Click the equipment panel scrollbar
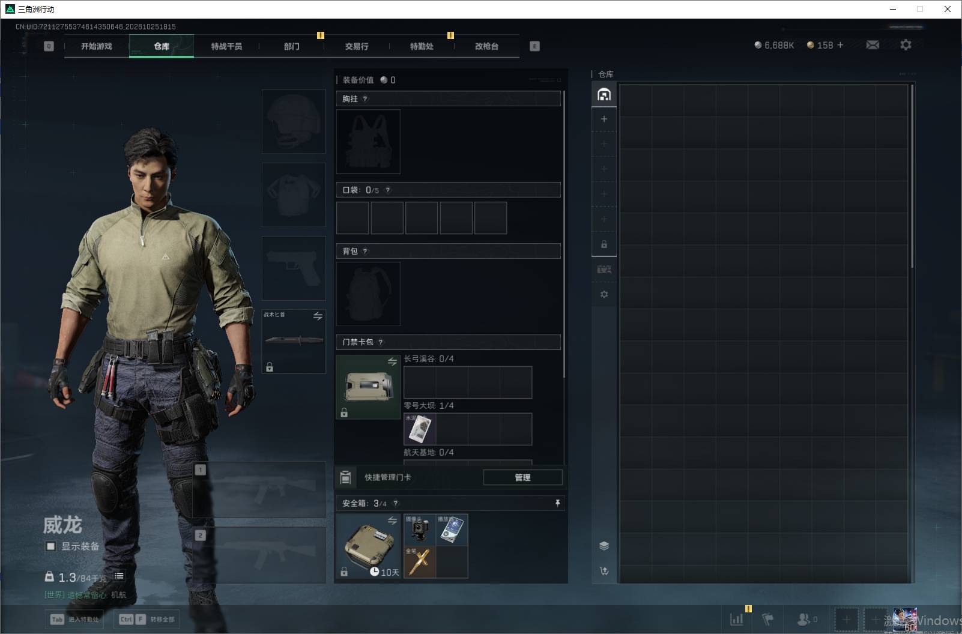Image resolution: width=962 pixels, height=634 pixels. (564, 234)
